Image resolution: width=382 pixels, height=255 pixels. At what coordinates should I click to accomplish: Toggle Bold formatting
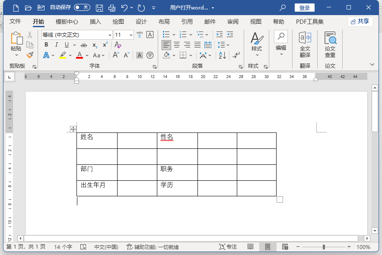click(x=46, y=45)
